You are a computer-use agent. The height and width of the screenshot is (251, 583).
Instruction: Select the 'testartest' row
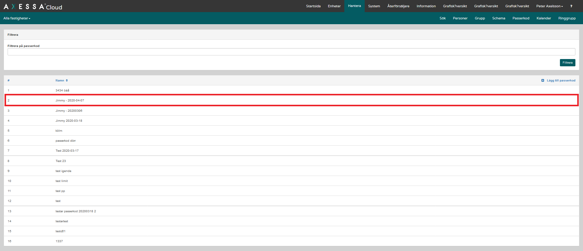(x=291, y=221)
